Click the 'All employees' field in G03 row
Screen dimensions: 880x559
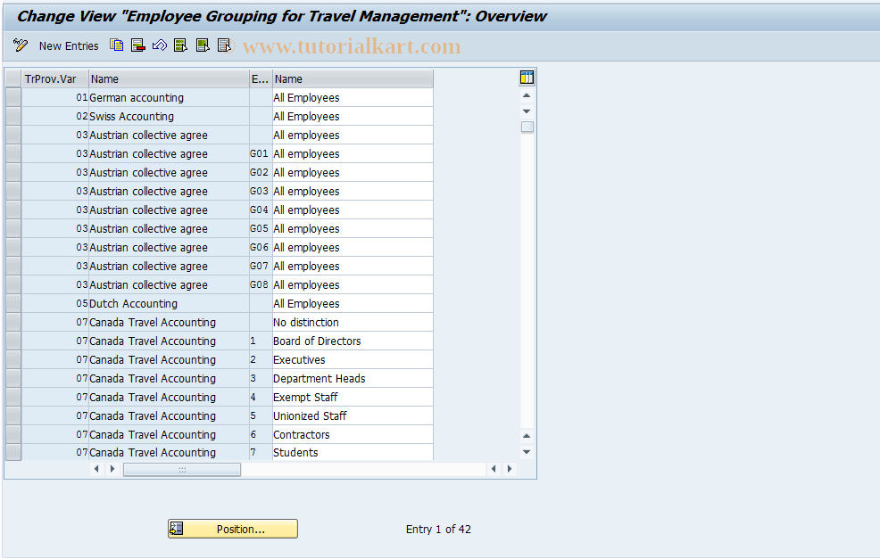click(353, 191)
